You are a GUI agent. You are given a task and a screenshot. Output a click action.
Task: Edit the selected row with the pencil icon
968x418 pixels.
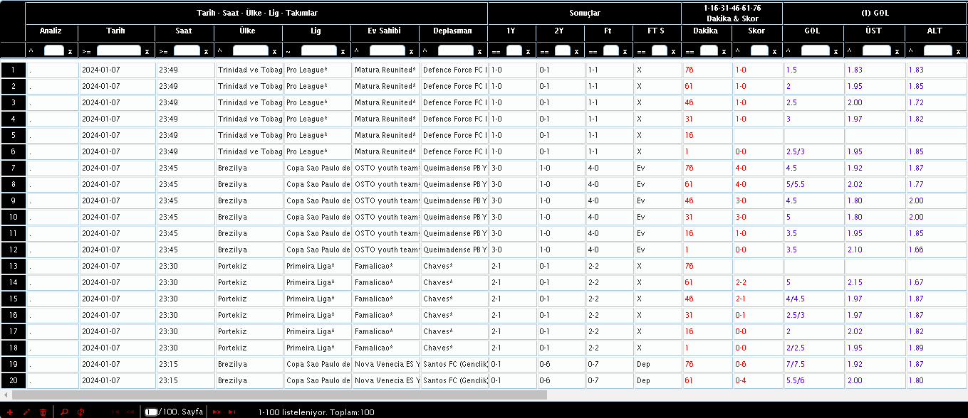coord(26,412)
